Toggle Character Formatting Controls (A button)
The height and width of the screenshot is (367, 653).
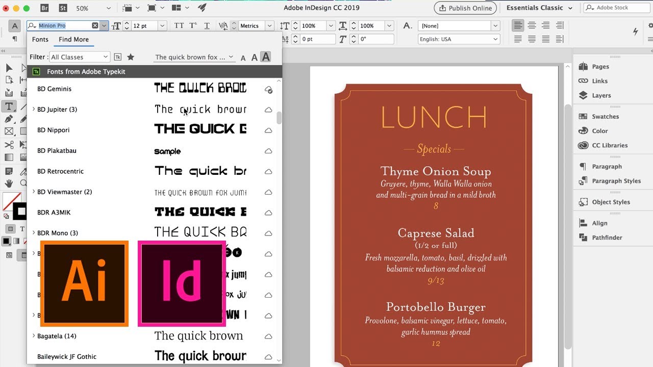pyautogui.click(x=15, y=25)
